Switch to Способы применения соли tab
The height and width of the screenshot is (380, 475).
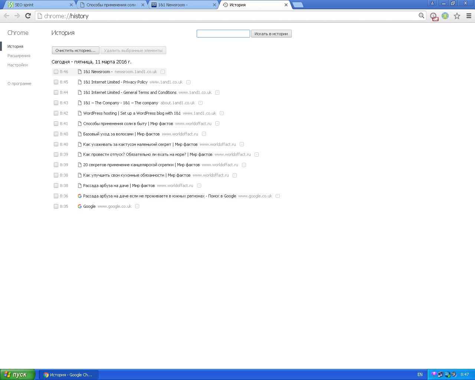click(111, 5)
